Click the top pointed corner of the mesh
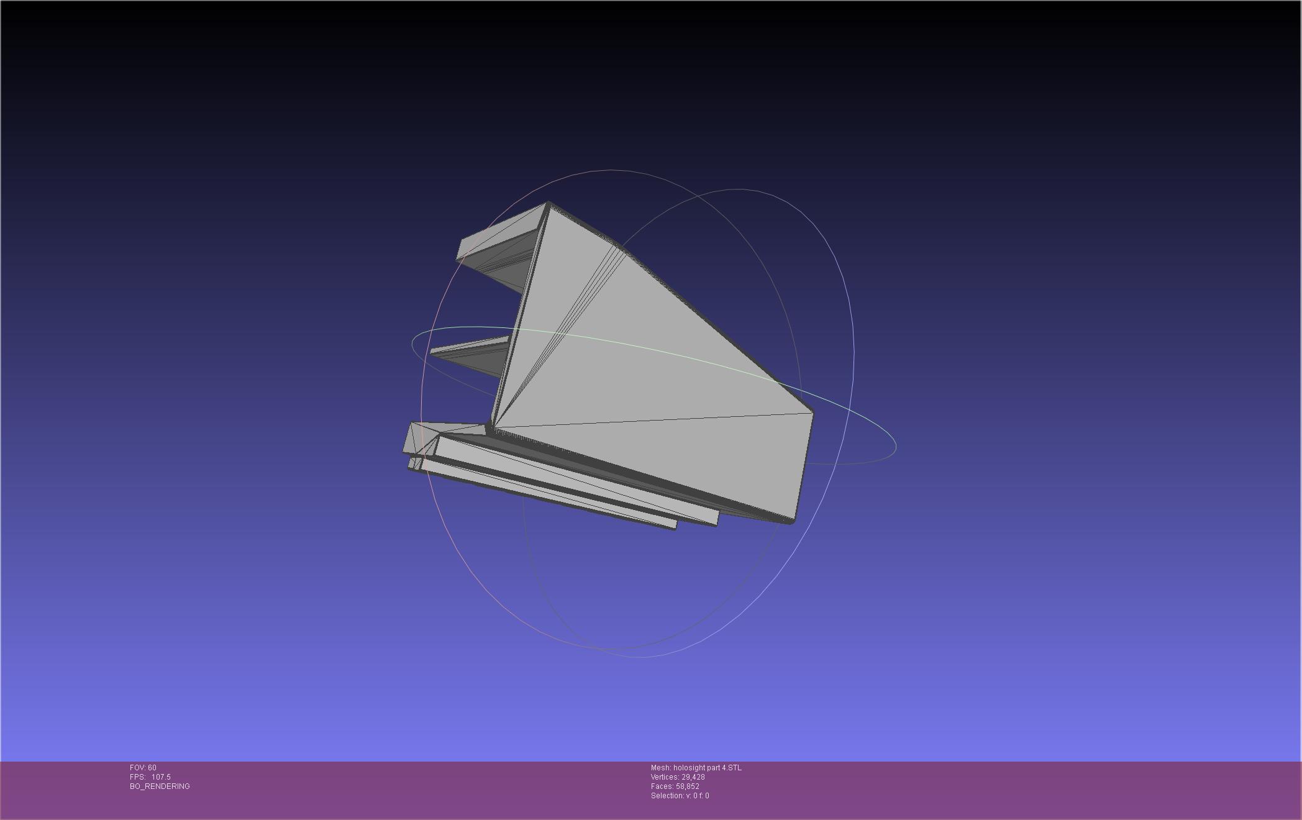 click(548, 204)
